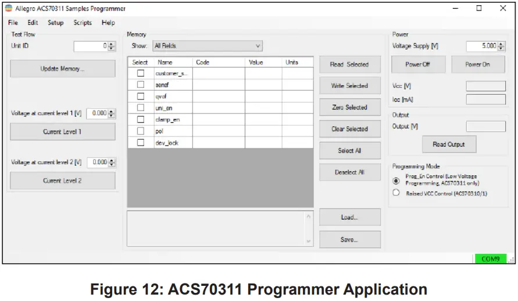The image size is (518, 301).
Task: Click the Allegro app icon in title bar
Action: (x=9, y=8)
